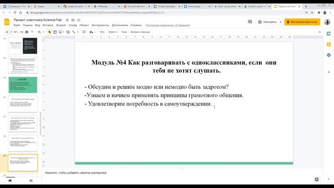Open the Google account avatar
The width and height of the screenshot is (334, 188).
(x=327, y=22)
